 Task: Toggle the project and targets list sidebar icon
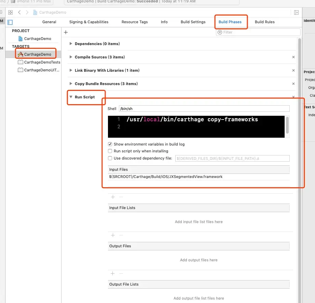10,22
